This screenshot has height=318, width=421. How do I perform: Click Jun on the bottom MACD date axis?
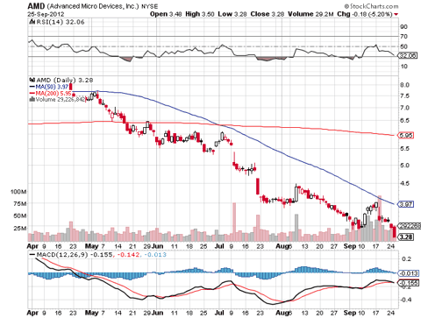click(x=158, y=313)
